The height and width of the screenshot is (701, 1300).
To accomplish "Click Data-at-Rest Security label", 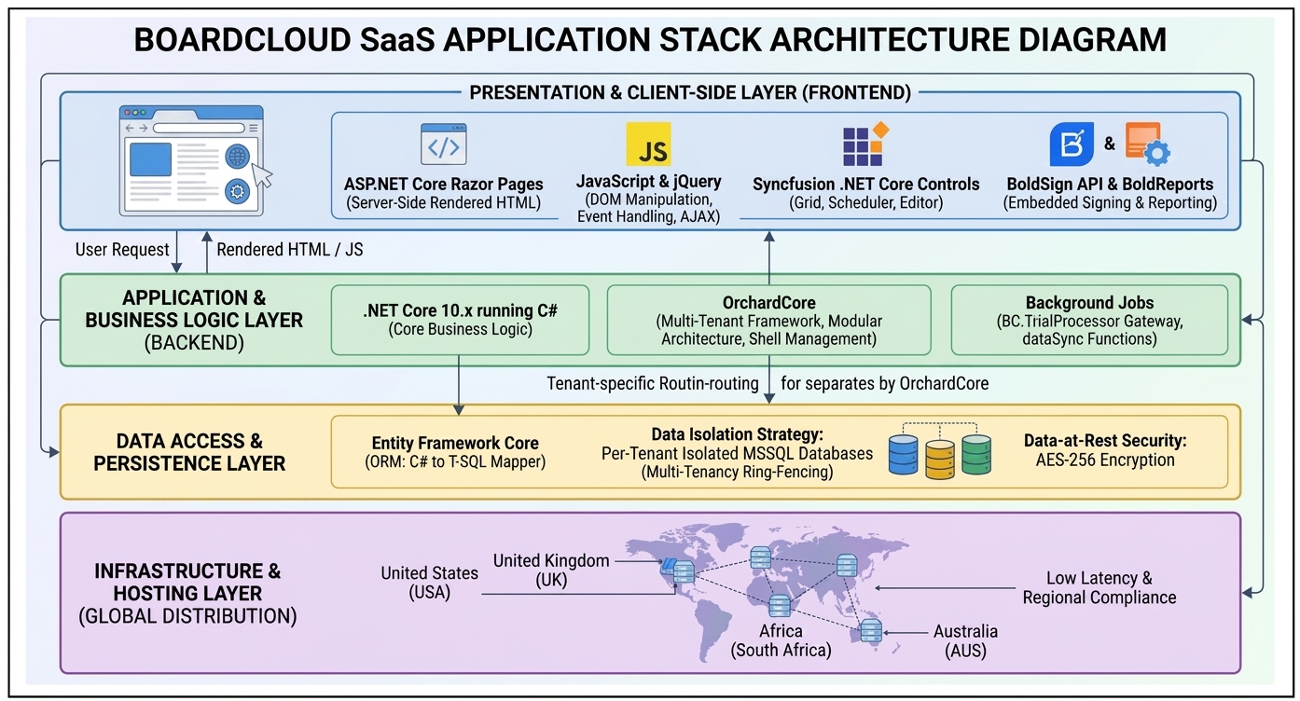I will pos(1105,441).
